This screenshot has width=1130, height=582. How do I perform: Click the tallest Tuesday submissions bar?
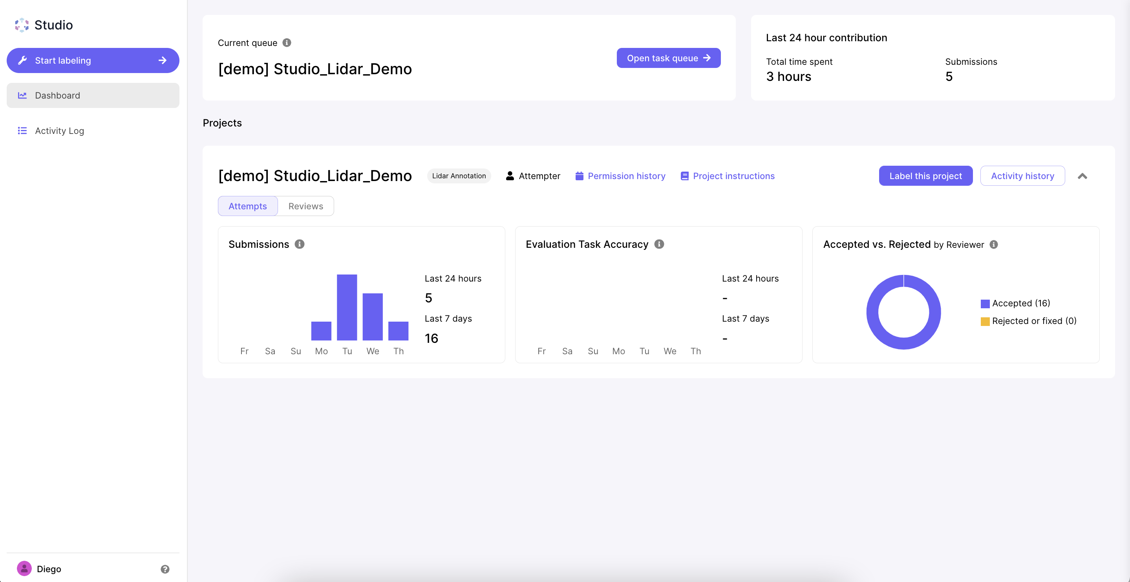[x=347, y=307]
